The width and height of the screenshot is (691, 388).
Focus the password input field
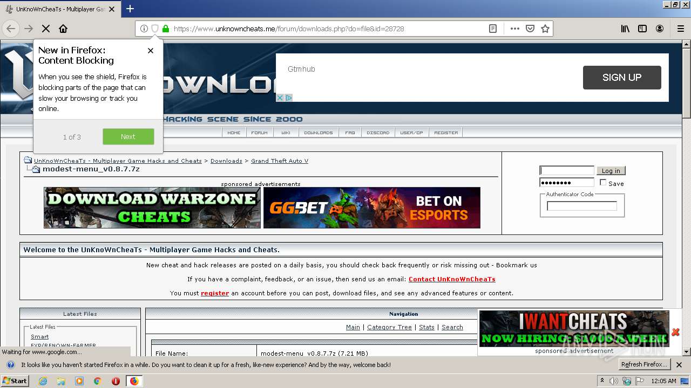567,183
